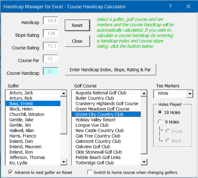Screen dimensions: 198x178
Task: Click the Course Handicap result field
Action: click(50, 71)
